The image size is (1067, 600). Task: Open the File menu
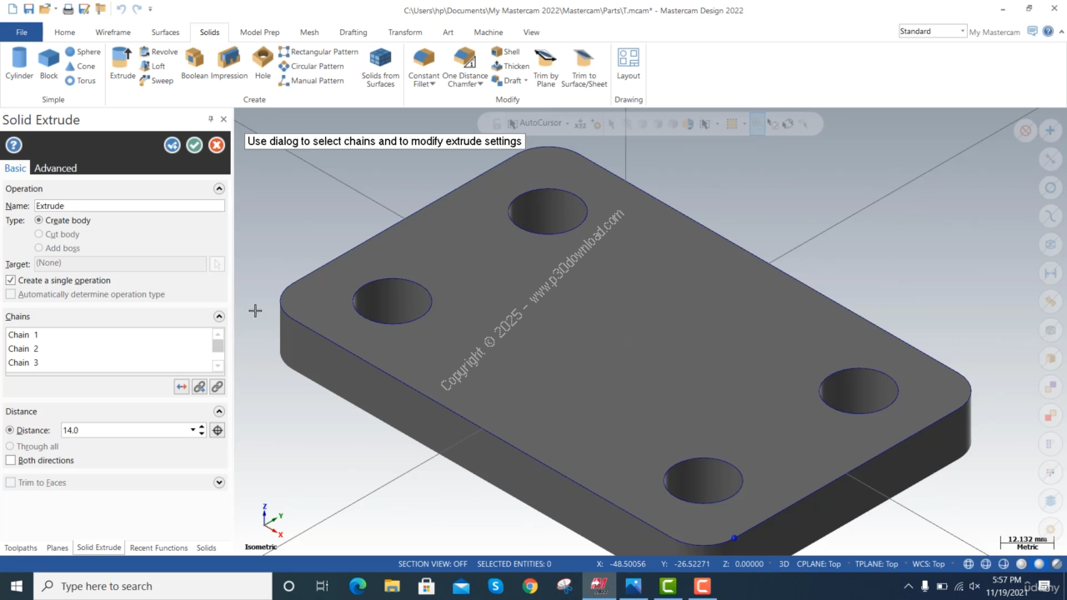coord(22,32)
